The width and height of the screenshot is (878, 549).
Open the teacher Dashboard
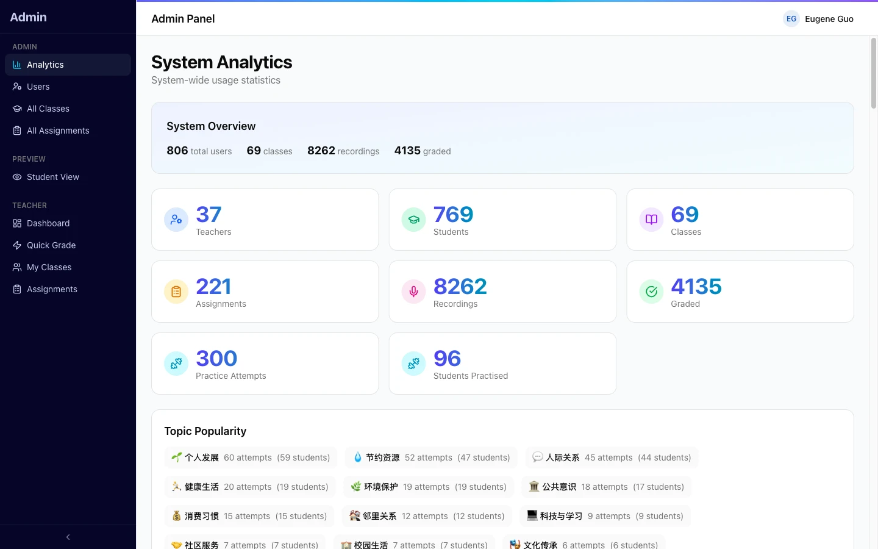point(68,223)
